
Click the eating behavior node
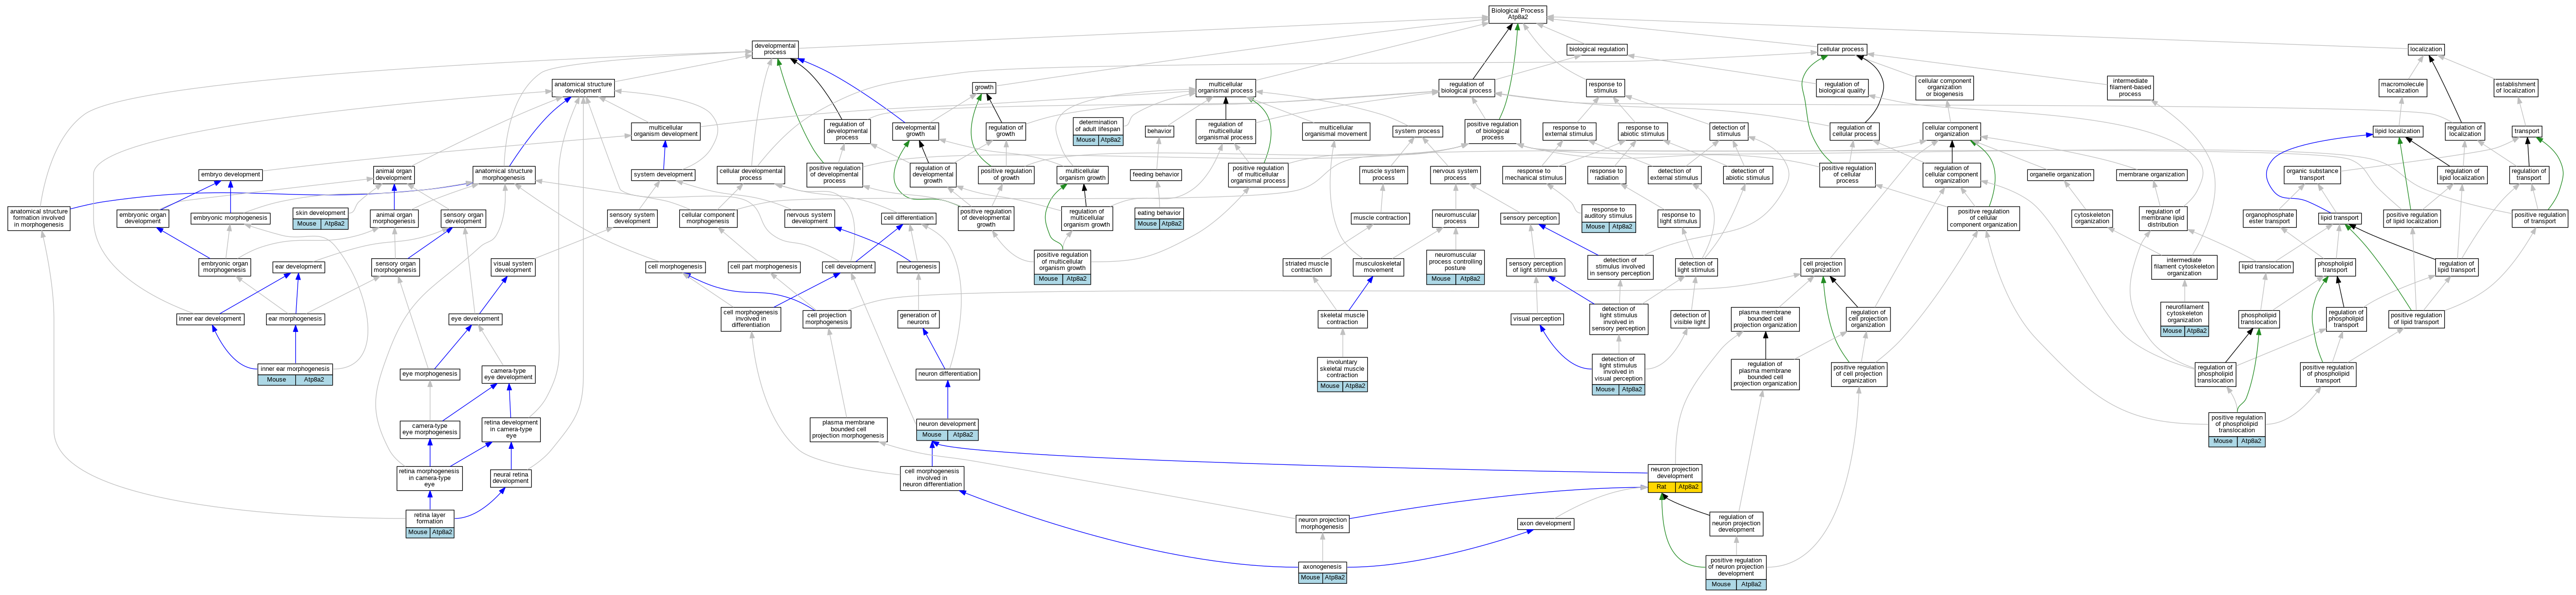pyautogui.click(x=1159, y=213)
